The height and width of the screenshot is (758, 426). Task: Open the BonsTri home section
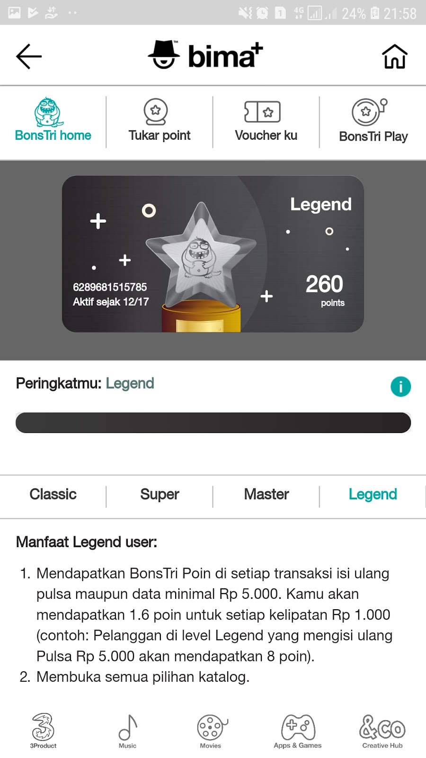[52, 121]
